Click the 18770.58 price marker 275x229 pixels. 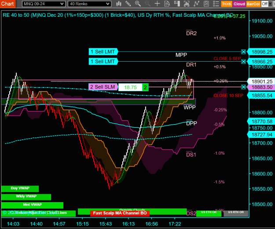262,122
